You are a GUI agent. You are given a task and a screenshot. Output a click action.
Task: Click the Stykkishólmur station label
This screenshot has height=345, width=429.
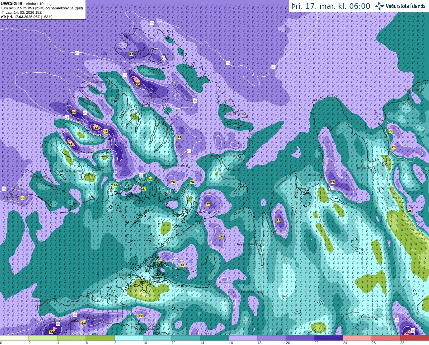coord(128,274)
